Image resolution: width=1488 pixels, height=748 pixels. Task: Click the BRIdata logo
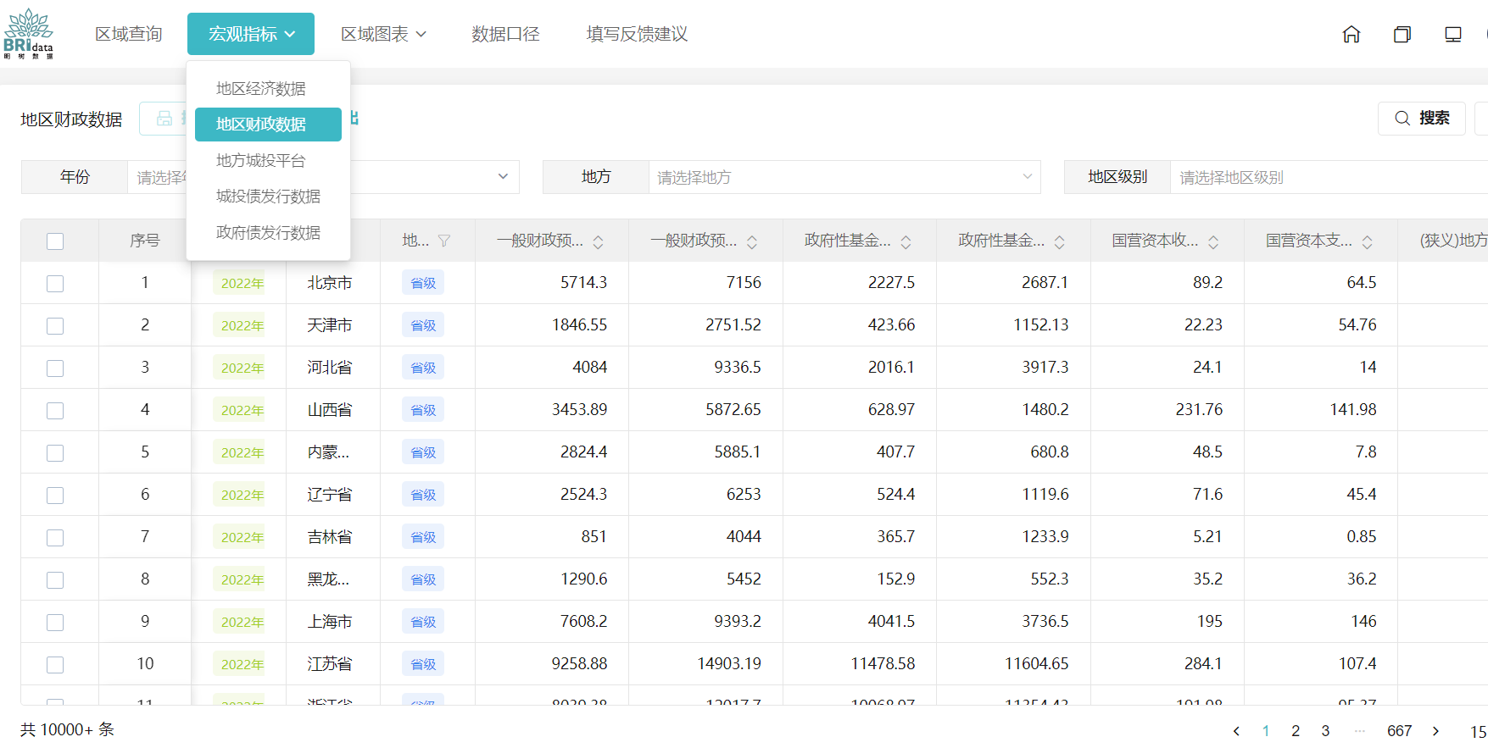point(28,34)
